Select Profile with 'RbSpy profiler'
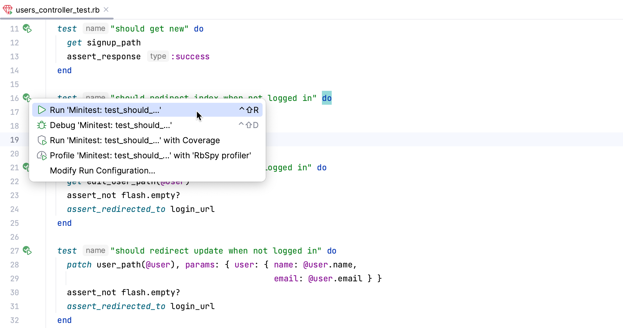This screenshot has height=328, width=623. click(150, 155)
